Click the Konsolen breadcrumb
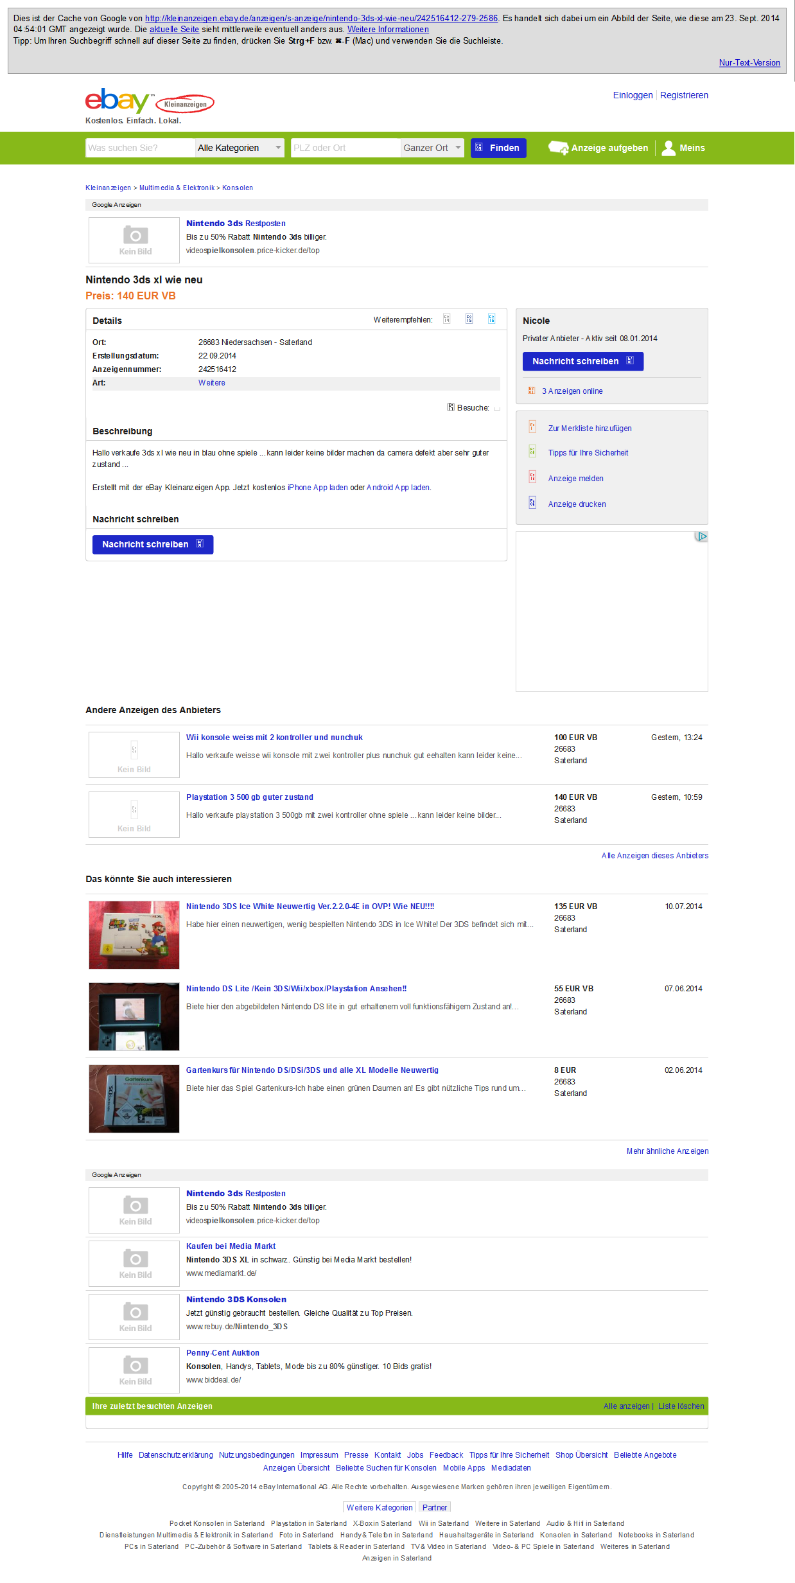The width and height of the screenshot is (795, 1583). coord(238,188)
